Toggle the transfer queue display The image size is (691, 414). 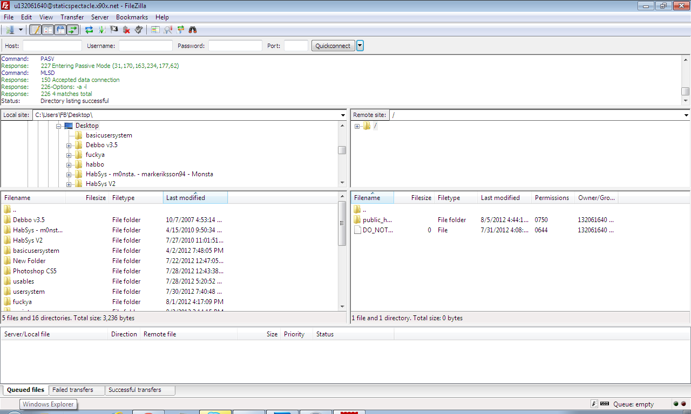pos(73,30)
